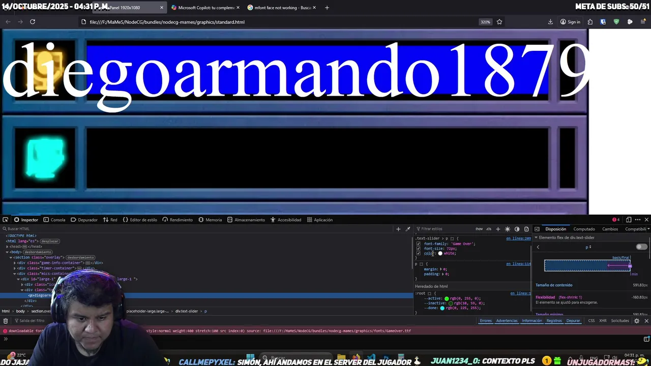Open responsive design mode icon
651x366 pixels.
pyautogui.click(x=629, y=220)
